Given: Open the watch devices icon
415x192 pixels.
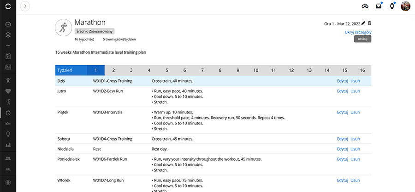Looking at the screenshot, I should (392, 6).
